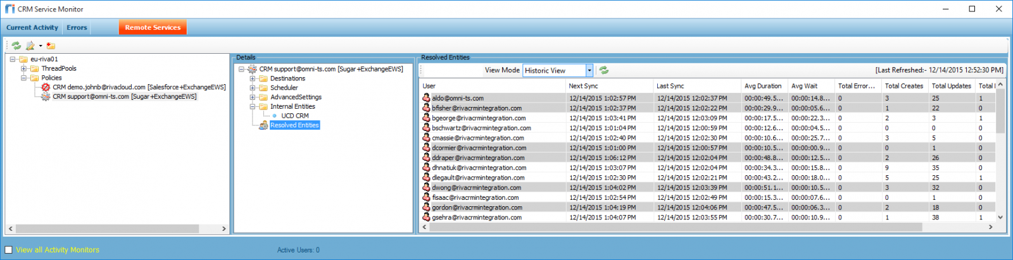Click the AdvancedSettings folder icon
This screenshot has width=1013, height=260.
click(263, 97)
